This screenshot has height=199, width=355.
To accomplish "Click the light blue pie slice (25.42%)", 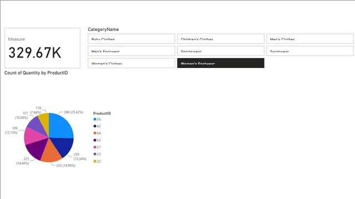I will [x=60, y=127].
